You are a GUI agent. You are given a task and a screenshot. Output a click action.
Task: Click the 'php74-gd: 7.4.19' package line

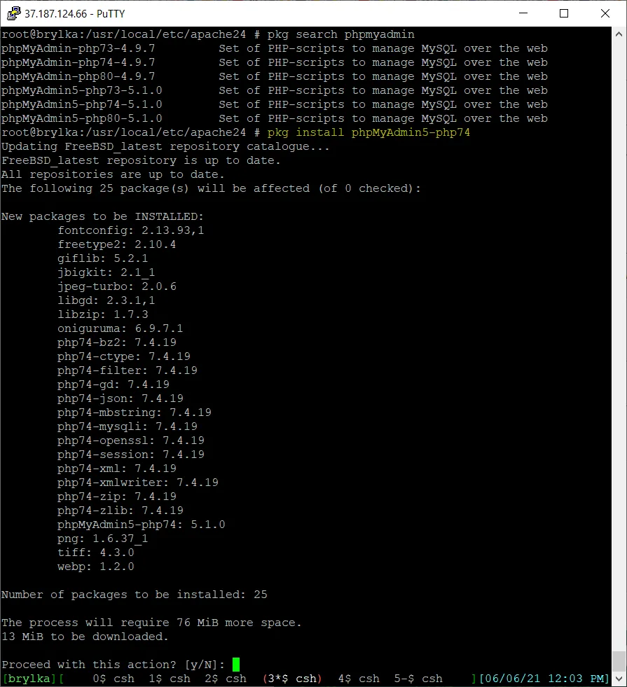[x=113, y=384]
